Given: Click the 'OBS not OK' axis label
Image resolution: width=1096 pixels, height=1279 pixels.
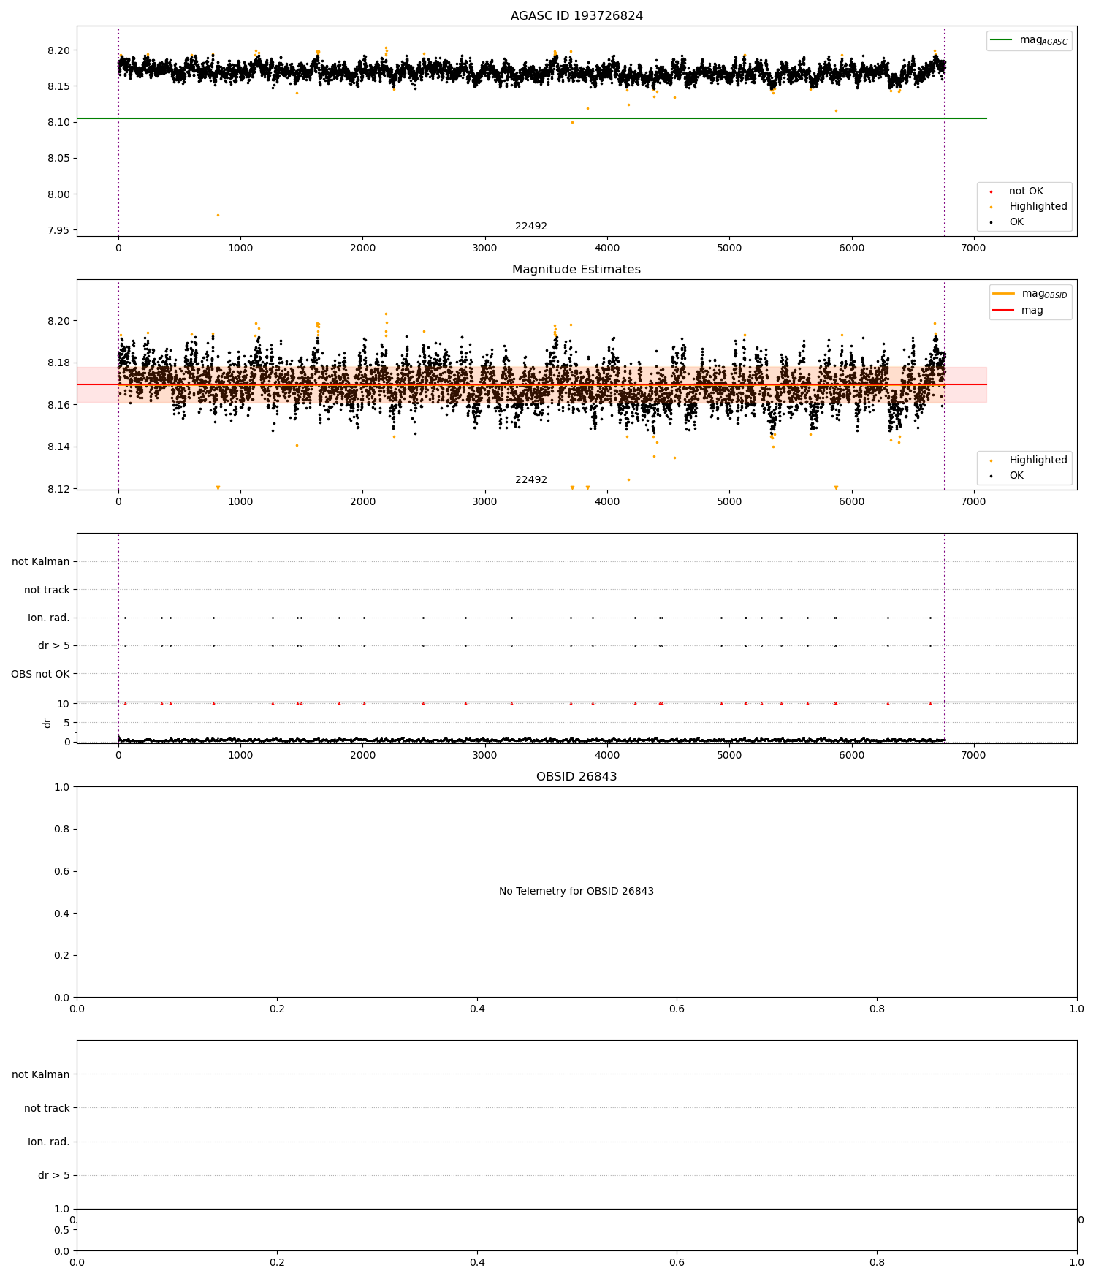Looking at the screenshot, I should click(x=40, y=674).
